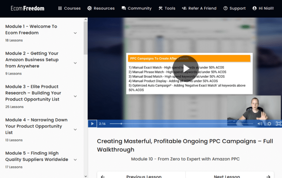Expand Module 2 Amazon Business Setup section
The width and height of the screenshot is (282, 178).
coord(75,63)
